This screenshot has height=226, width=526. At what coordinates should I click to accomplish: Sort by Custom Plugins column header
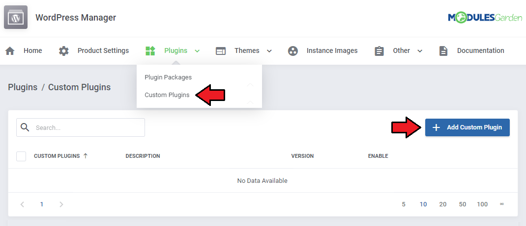(x=57, y=156)
